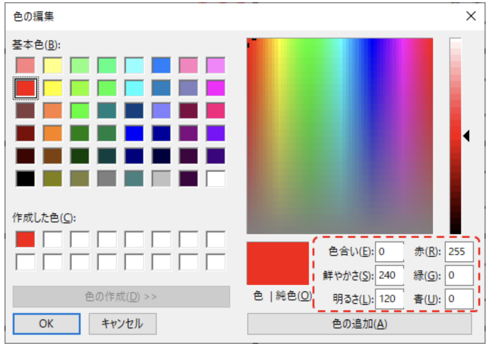Viewport: 491px width, 347px height.
Task: Choose the white basic color swatch
Action: [216, 178]
